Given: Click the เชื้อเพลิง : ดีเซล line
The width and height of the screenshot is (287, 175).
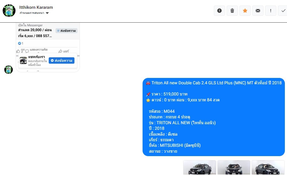Looking at the screenshot, I should [163, 134].
